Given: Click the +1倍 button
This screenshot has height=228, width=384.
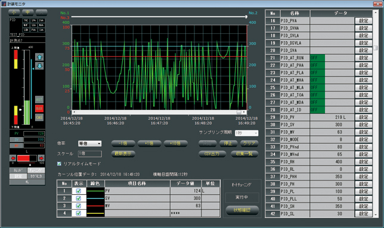Looking at the screenshot, I should click(x=149, y=143).
